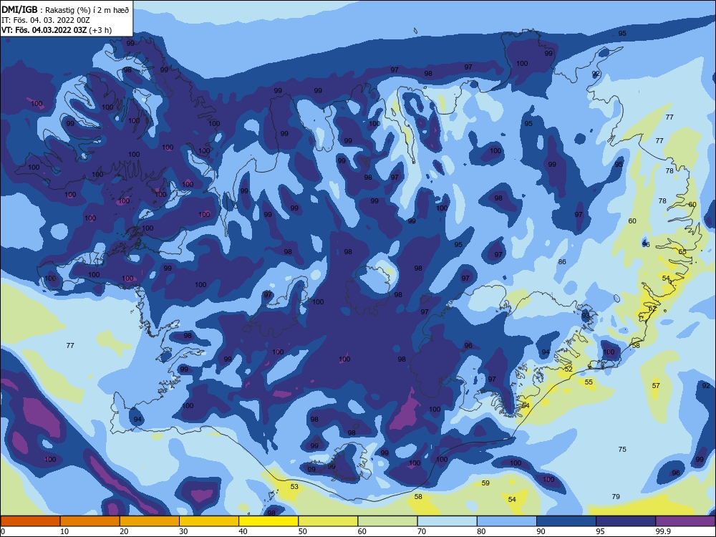Click the light blue 80–90 legend swatch
The image size is (716, 537).
(x=507, y=521)
